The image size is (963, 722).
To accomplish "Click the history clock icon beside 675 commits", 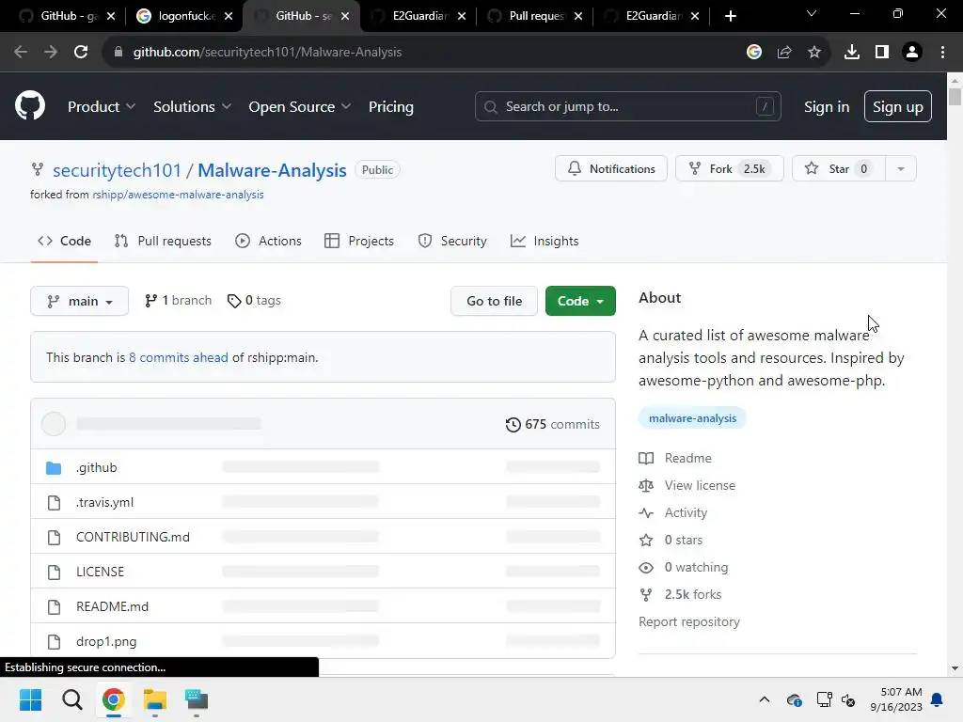I will pyautogui.click(x=513, y=424).
